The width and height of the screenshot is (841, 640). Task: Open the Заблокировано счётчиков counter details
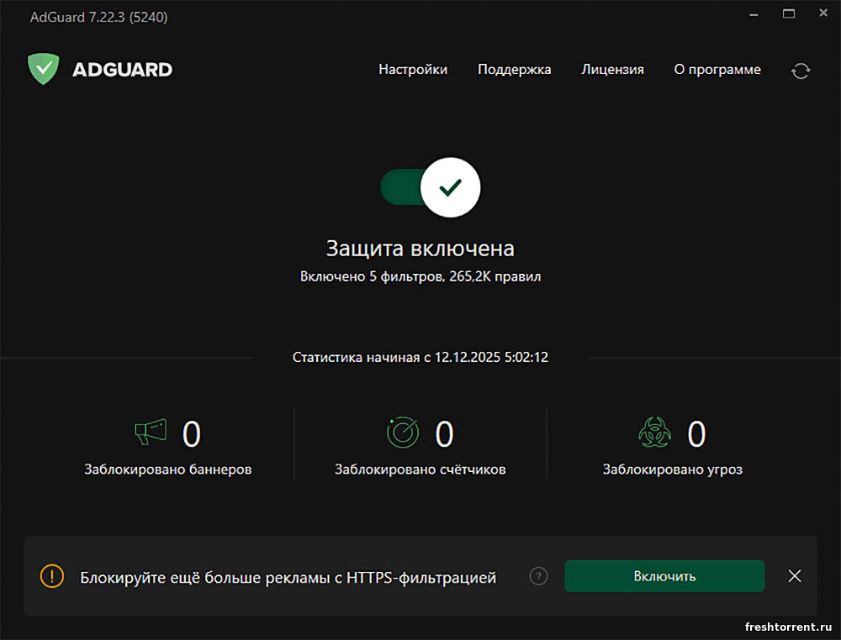[420, 470]
